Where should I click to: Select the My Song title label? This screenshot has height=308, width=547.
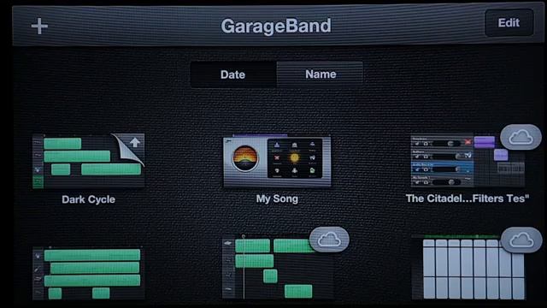pyautogui.click(x=277, y=198)
